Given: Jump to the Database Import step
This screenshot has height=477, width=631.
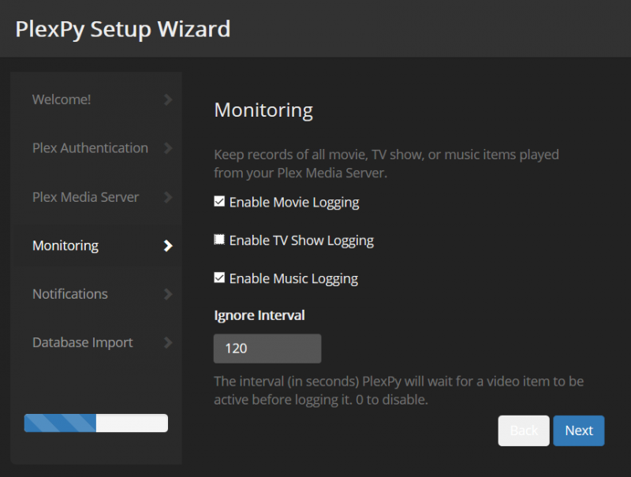Looking at the screenshot, I should click(83, 343).
